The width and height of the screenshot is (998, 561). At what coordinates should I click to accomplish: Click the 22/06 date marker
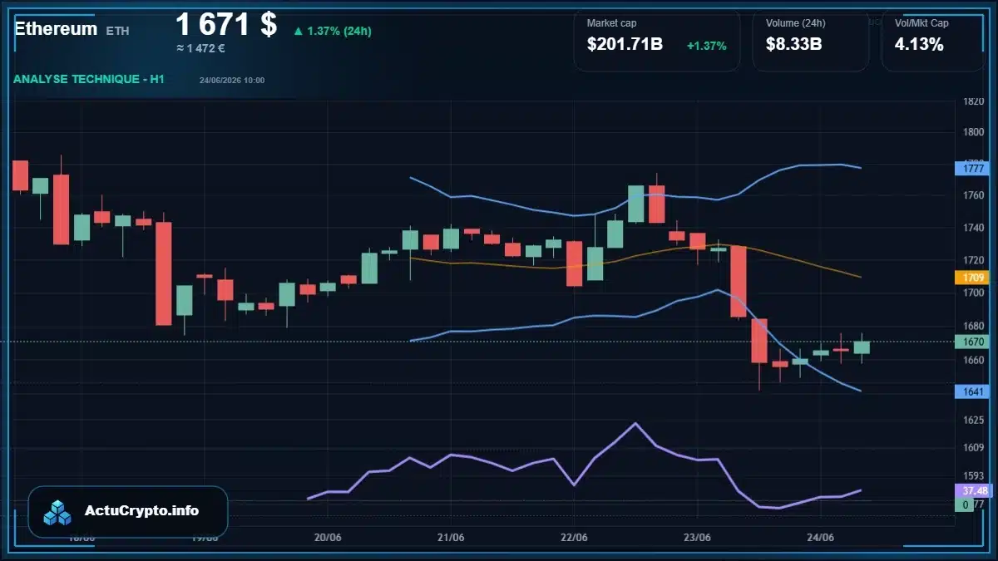pos(574,537)
